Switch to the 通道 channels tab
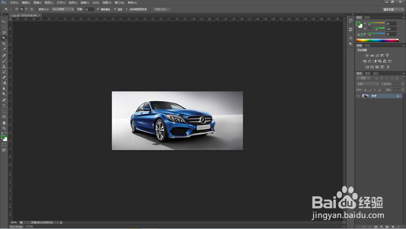The width and height of the screenshot is (406, 229). tap(367, 73)
